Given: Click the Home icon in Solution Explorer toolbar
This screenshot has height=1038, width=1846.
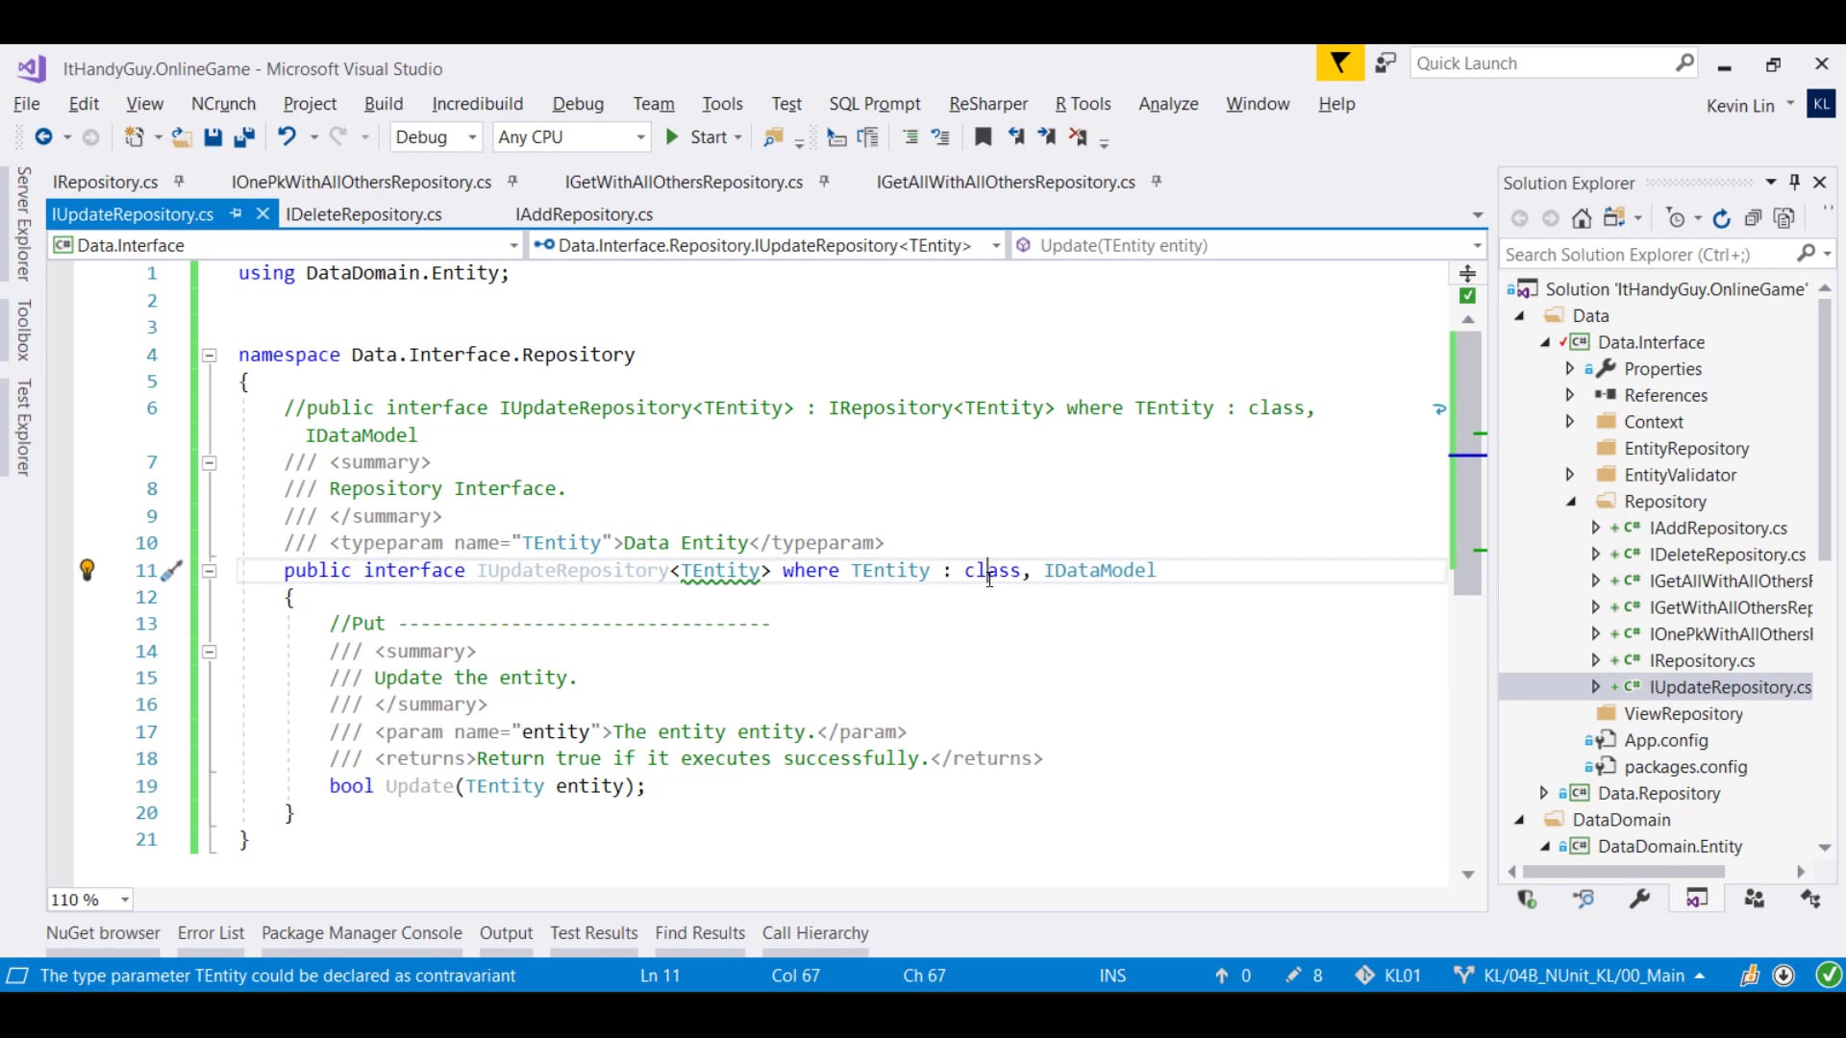Looking at the screenshot, I should (x=1582, y=218).
